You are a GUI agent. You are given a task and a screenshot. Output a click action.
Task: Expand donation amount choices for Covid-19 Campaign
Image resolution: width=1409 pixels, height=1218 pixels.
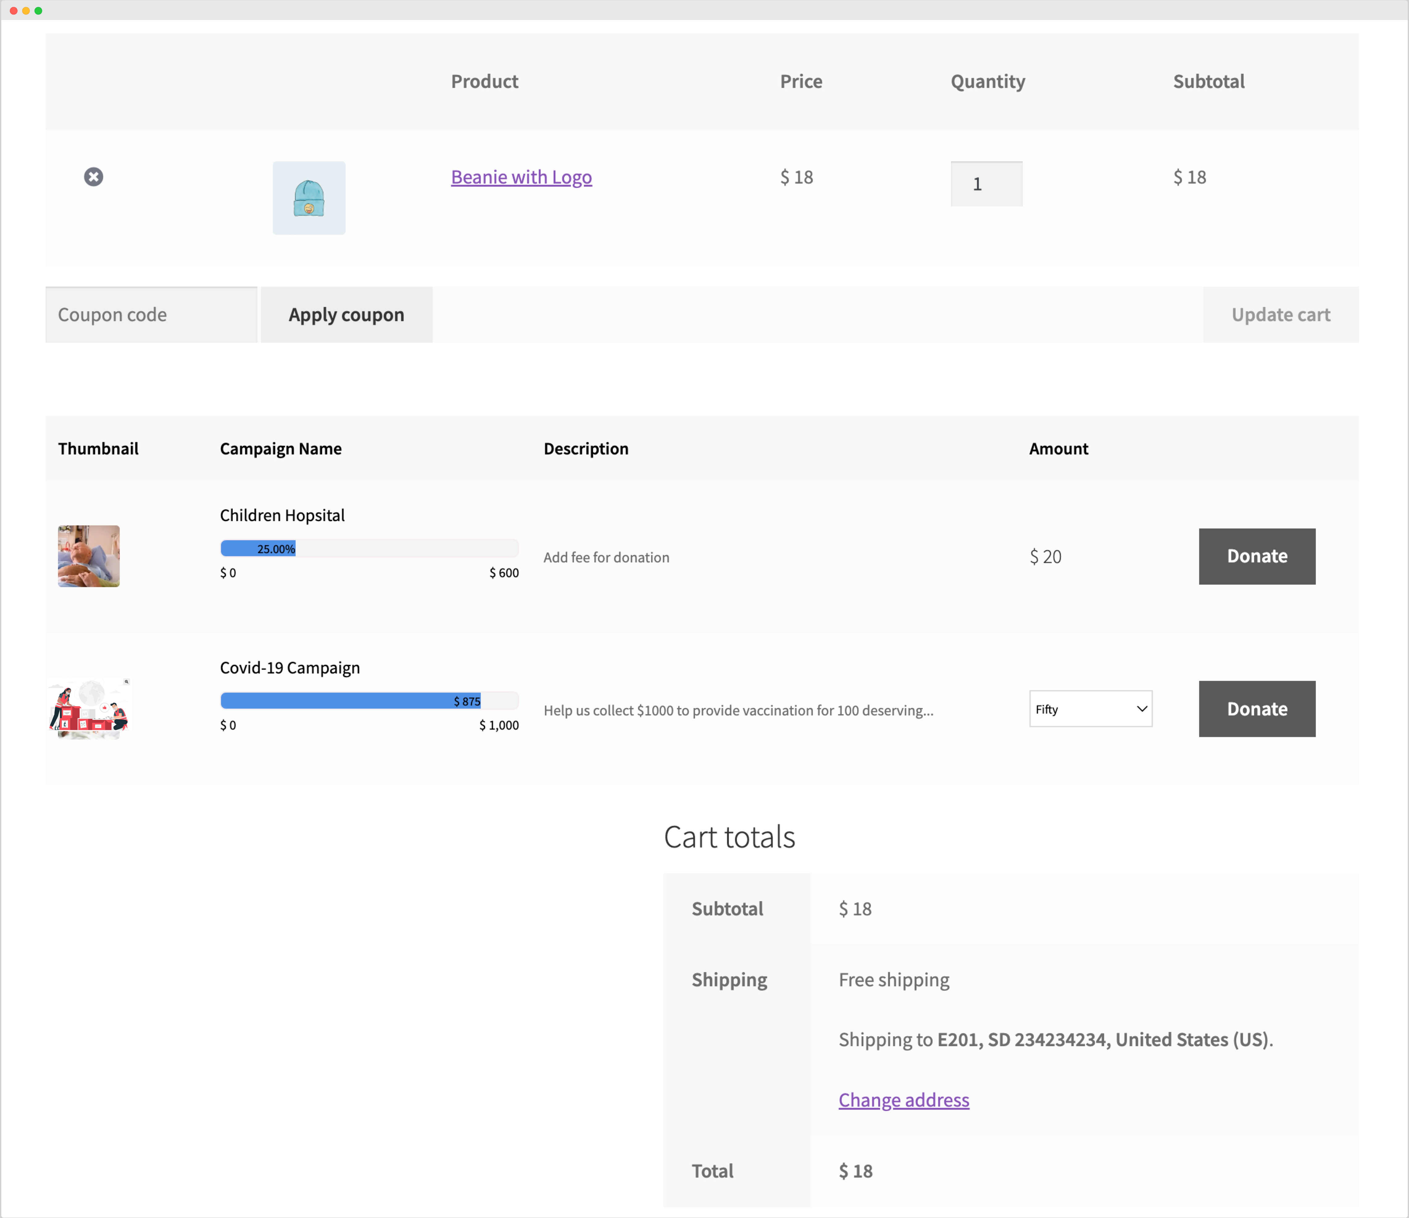tap(1090, 709)
